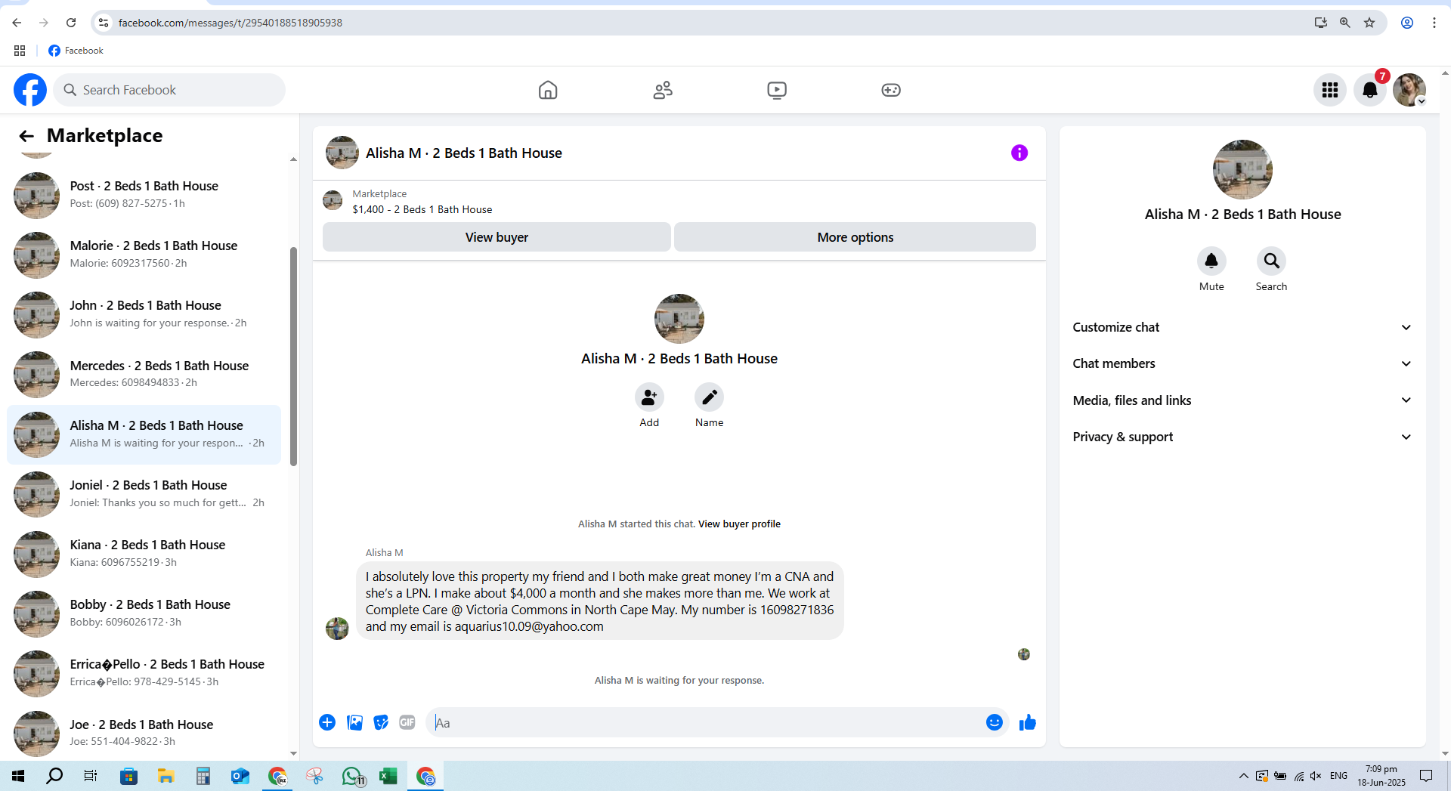Image resolution: width=1451 pixels, height=791 pixels.
Task: Send a thumbs-up like
Action: (1028, 723)
